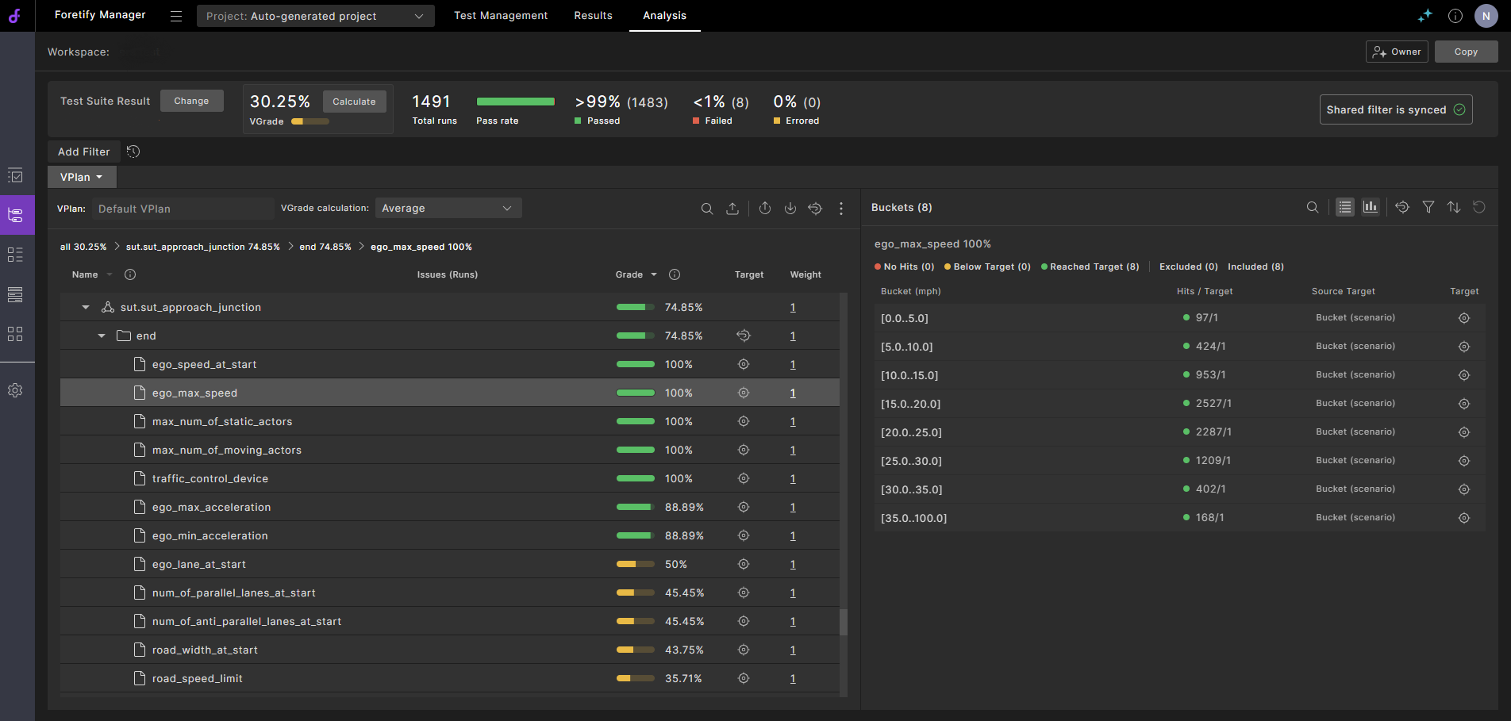Open the three-dot more options menu

click(x=841, y=209)
